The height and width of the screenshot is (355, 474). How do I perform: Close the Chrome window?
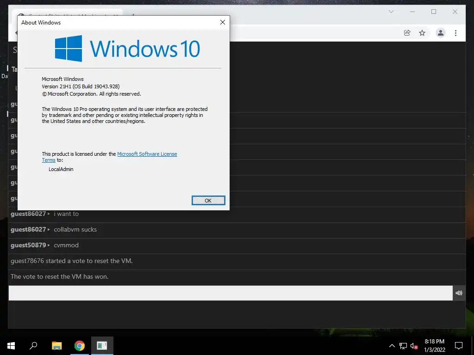tap(455, 12)
